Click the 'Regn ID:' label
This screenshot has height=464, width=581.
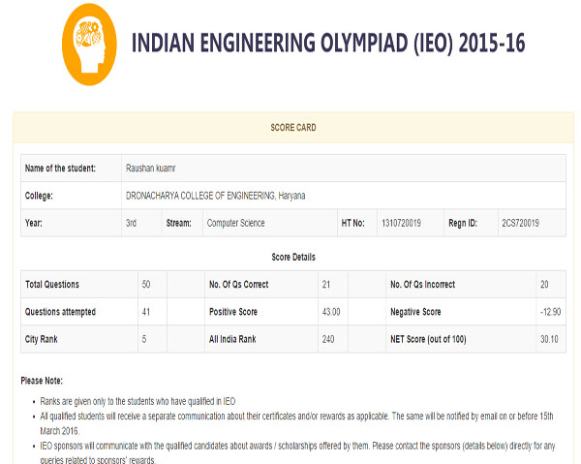point(463,223)
